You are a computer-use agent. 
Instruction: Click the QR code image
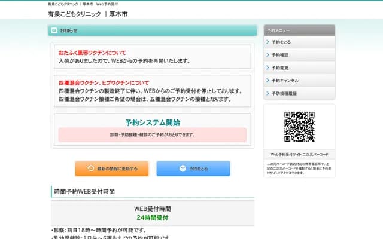[x=299, y=127]
